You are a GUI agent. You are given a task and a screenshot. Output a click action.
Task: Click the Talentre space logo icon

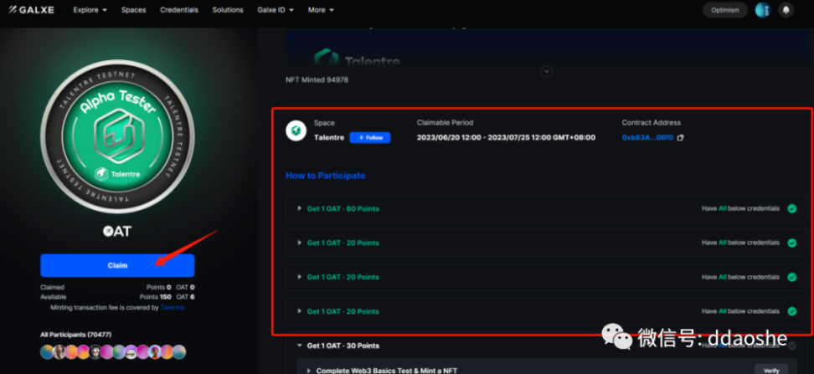click(x=295, y=131)
